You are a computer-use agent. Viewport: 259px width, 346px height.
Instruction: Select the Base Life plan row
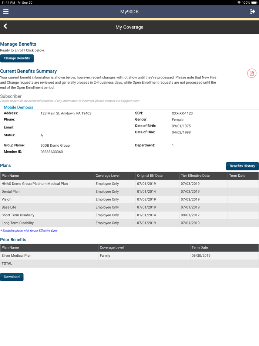tap(129, 207)
